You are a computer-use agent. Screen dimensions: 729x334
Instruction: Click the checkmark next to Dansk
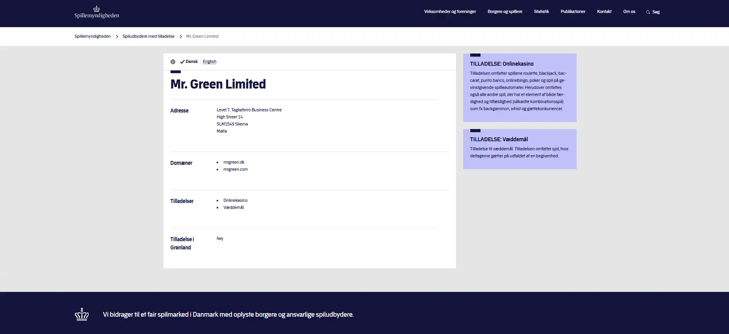182,62
